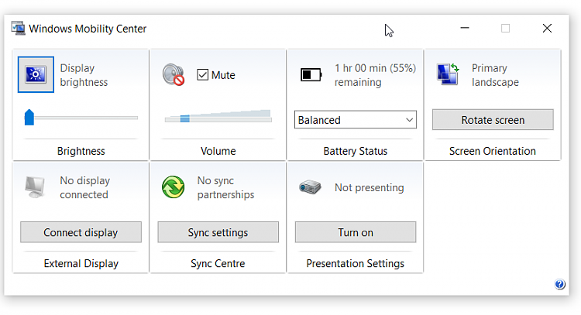Click the 'Volume' tile label

218,151
